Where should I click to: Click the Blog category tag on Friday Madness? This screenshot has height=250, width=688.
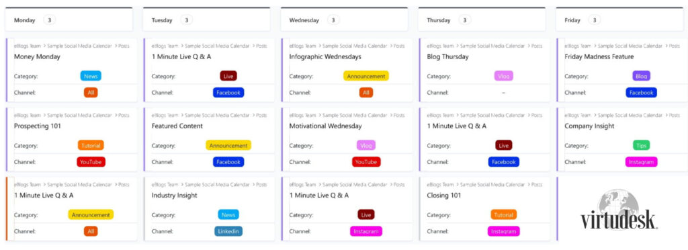tap(642, 76)
